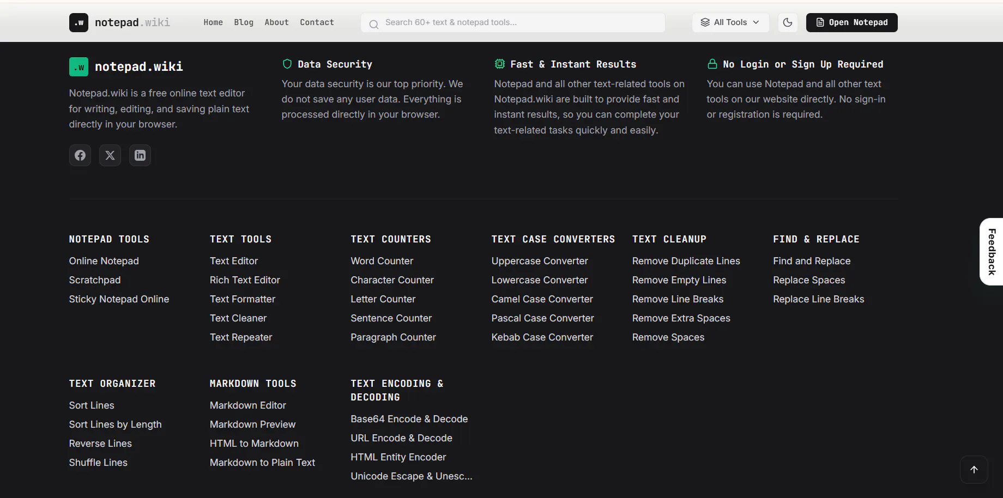Viewport: 1003px width, 498px height.
Task: Open the Letter Counter link
Action: (383, 299)
